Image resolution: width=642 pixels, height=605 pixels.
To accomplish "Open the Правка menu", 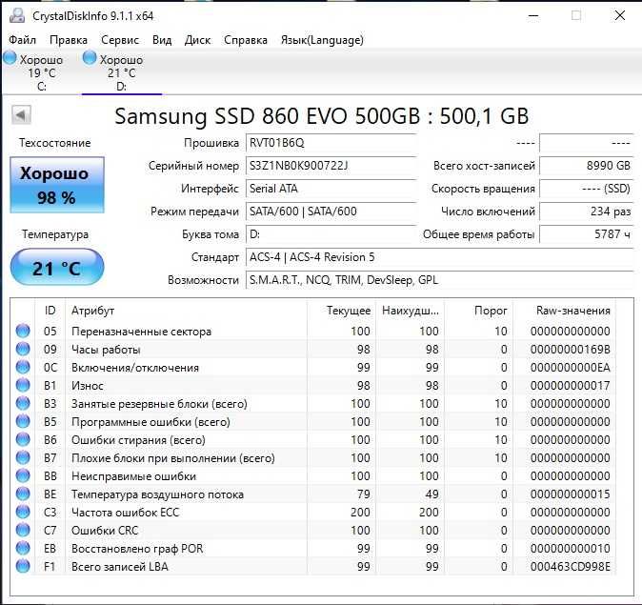I will tap(69, 40).
